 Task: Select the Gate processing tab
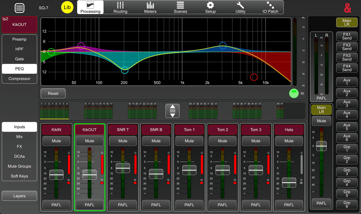coord(19,59)
